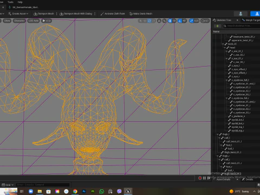The height and width of the screenshot is (195, 260).
Task: Select the translate gizmo tool in viewport
Action: tap(145, 21)
